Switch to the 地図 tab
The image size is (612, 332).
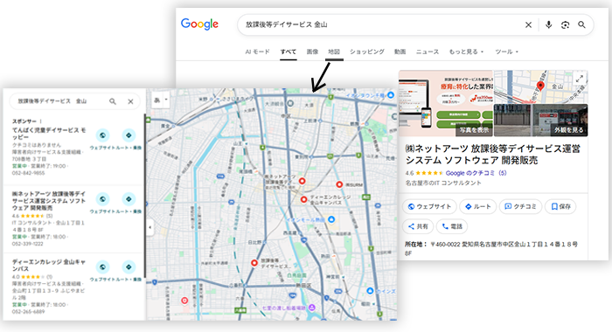click(x=334, y=52)
